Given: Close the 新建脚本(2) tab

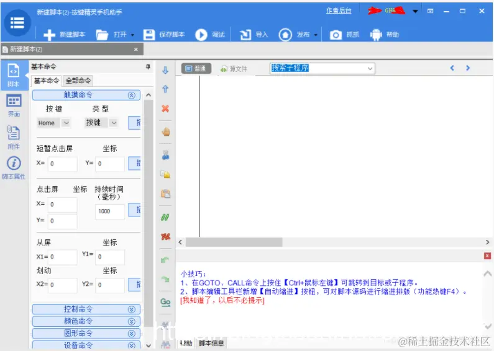Looking at the screenshot, I should 136,50.
